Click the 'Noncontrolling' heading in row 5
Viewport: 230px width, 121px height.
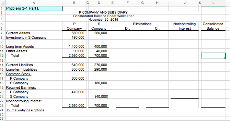tap(185, 24)
